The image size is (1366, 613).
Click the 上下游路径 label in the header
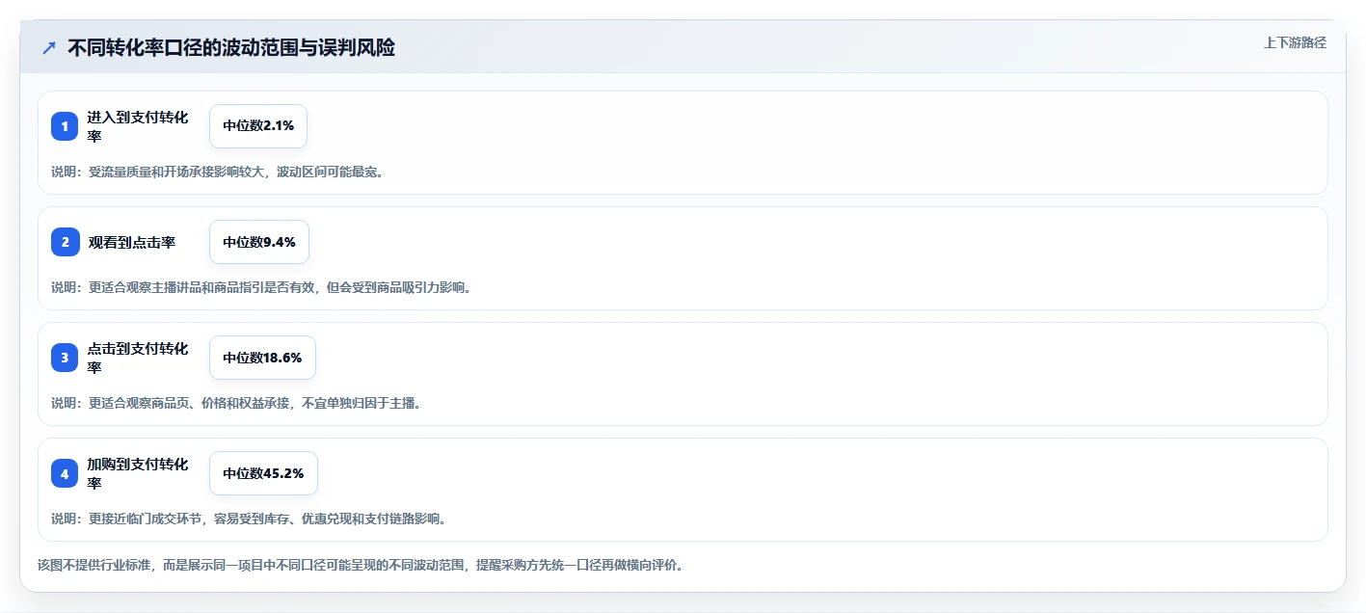click(x=1295, y=42)
